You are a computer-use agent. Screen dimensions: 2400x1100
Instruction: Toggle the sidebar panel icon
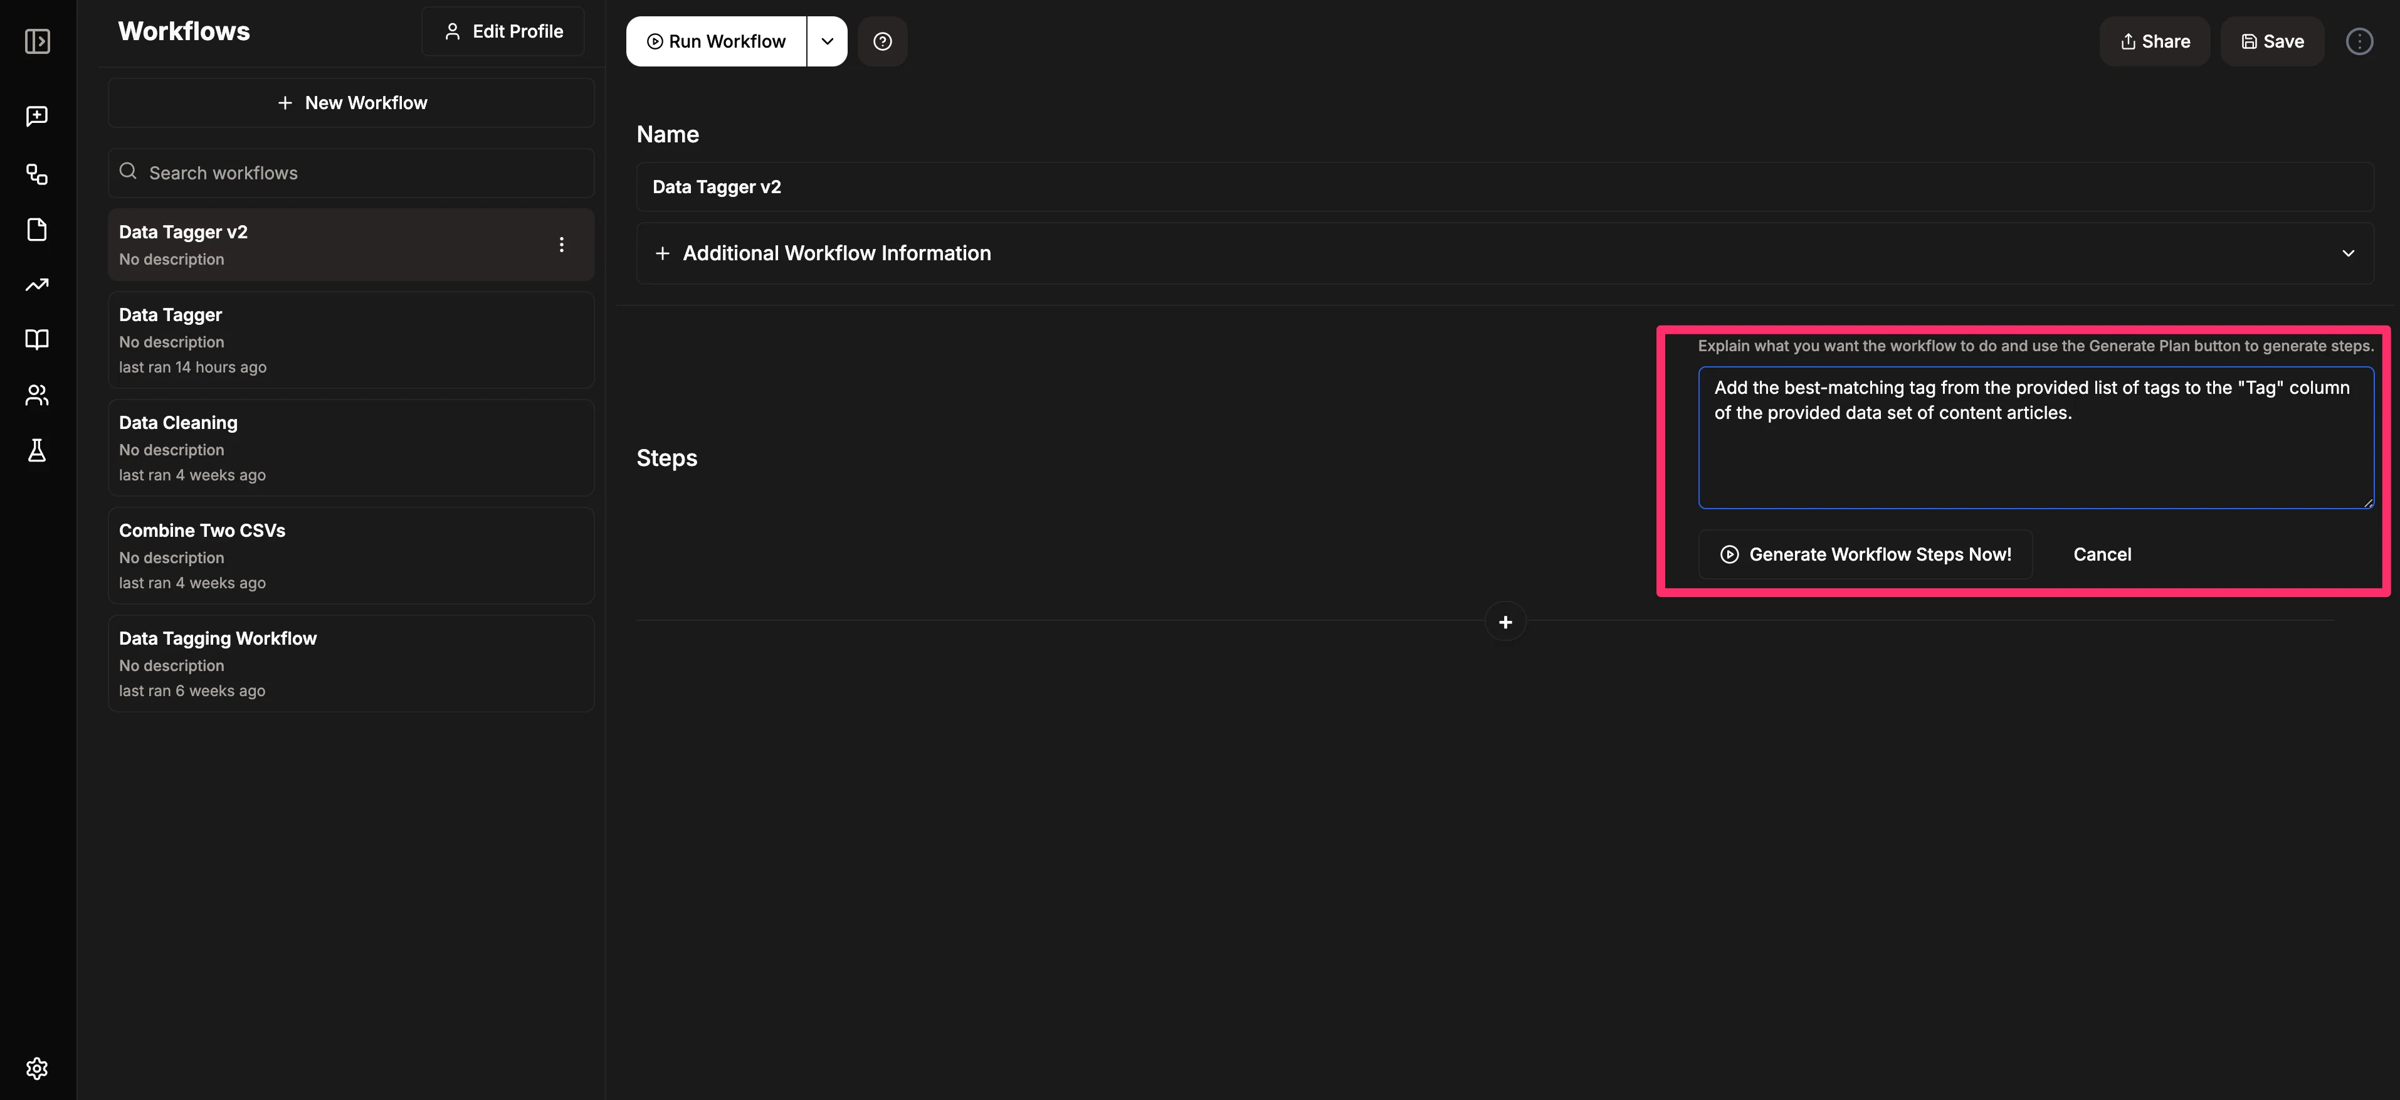pyautogui.click(x=37, y=41)
